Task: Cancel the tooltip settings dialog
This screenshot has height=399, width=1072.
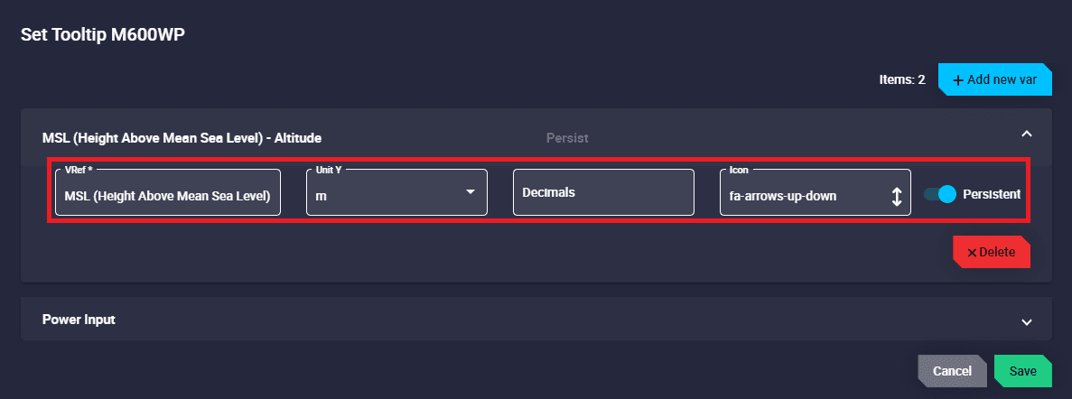Action: 952,371
